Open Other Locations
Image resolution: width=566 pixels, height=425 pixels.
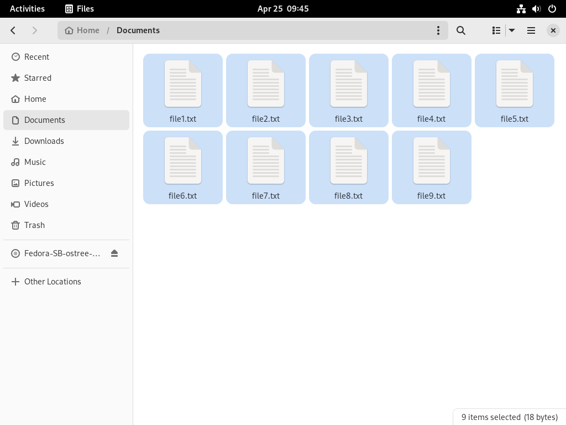[66, 282]
